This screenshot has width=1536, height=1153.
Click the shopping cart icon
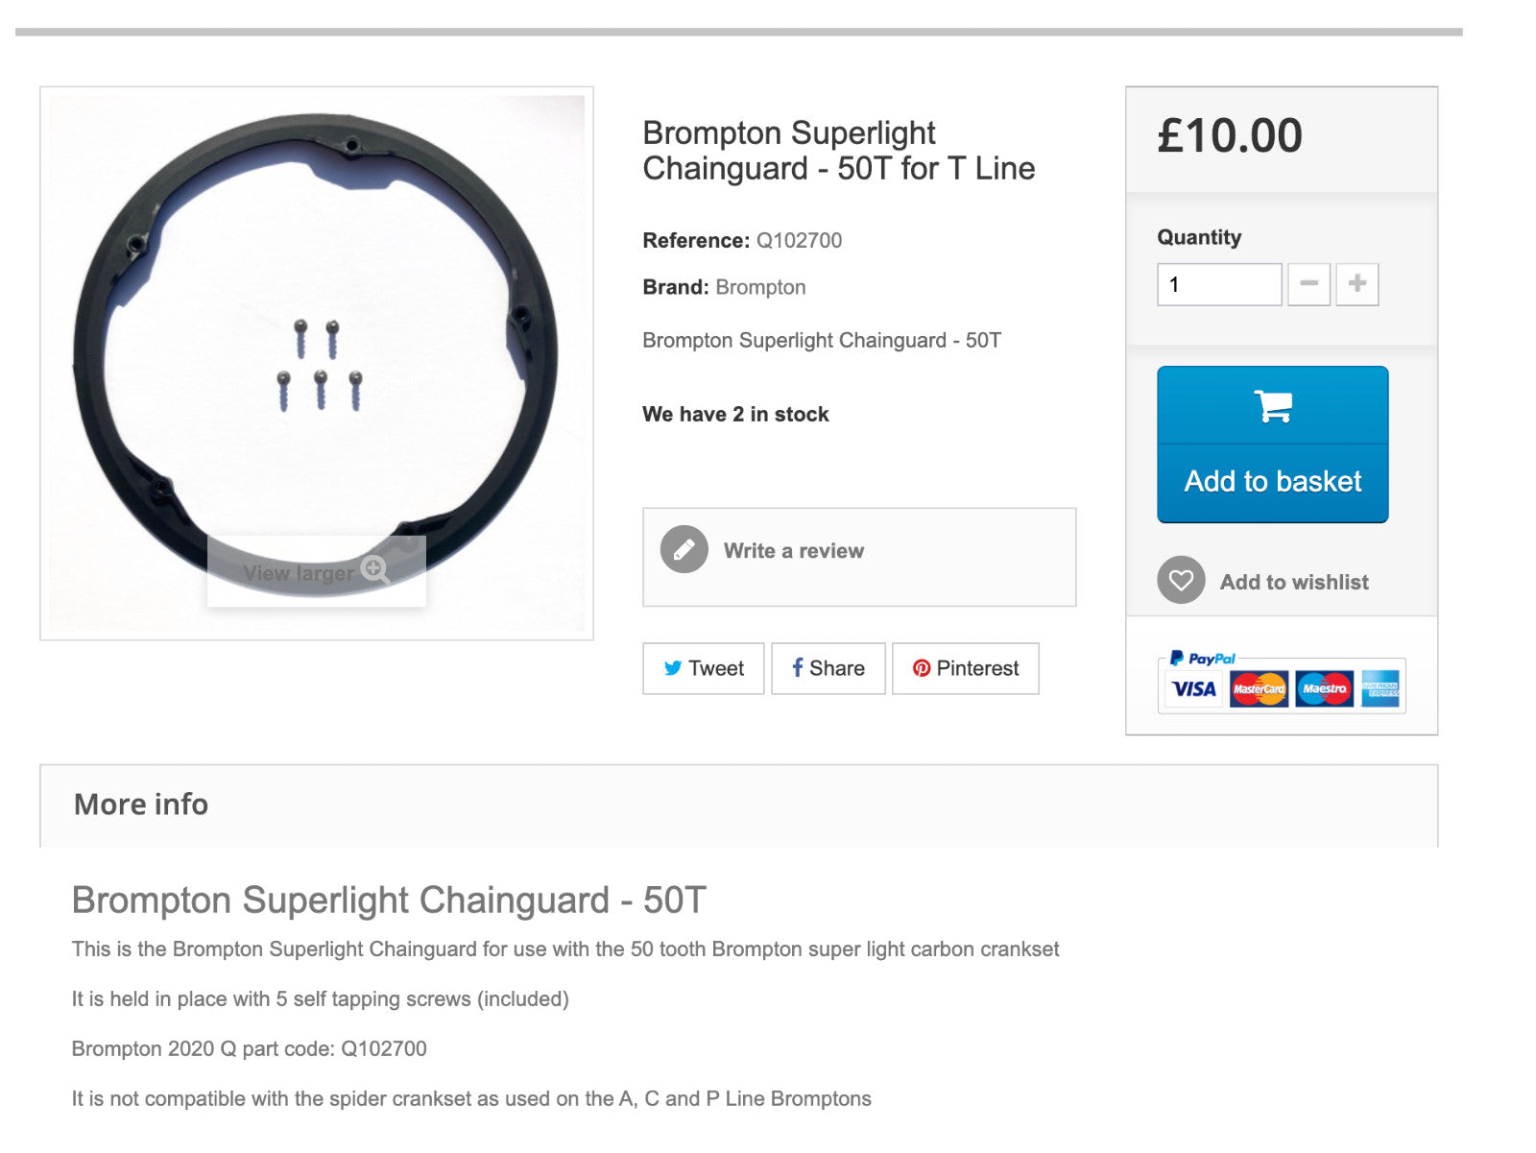tap(1273, 406)
